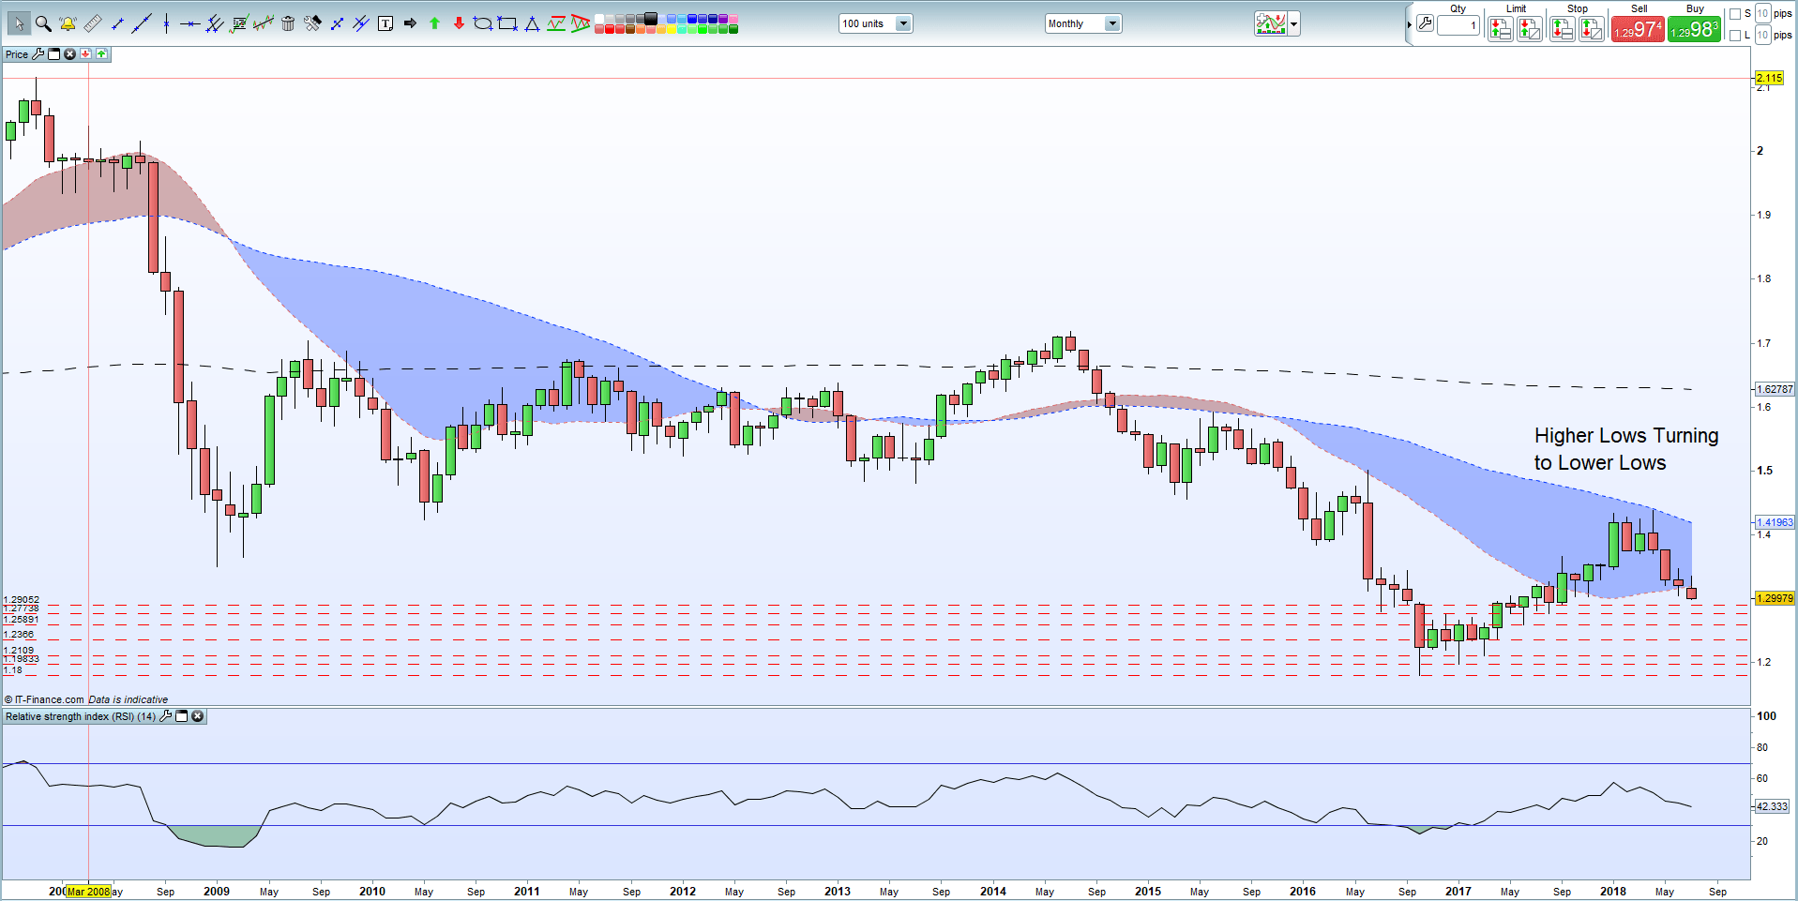Select the black right arrow tool
The height and width of the screenshot is (901, 1798).
(x=410, y=23)
